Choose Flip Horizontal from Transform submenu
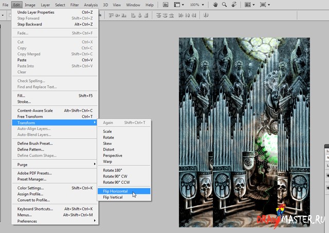This screenshot has height=233, width=329. [124, 191]
